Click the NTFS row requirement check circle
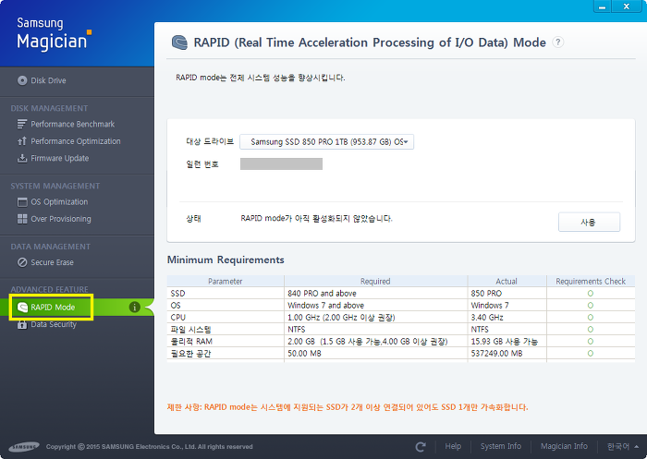 point(591,329)
